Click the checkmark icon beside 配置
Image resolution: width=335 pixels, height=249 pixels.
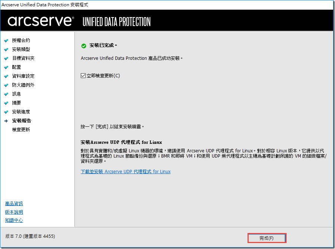coord(6,67)
